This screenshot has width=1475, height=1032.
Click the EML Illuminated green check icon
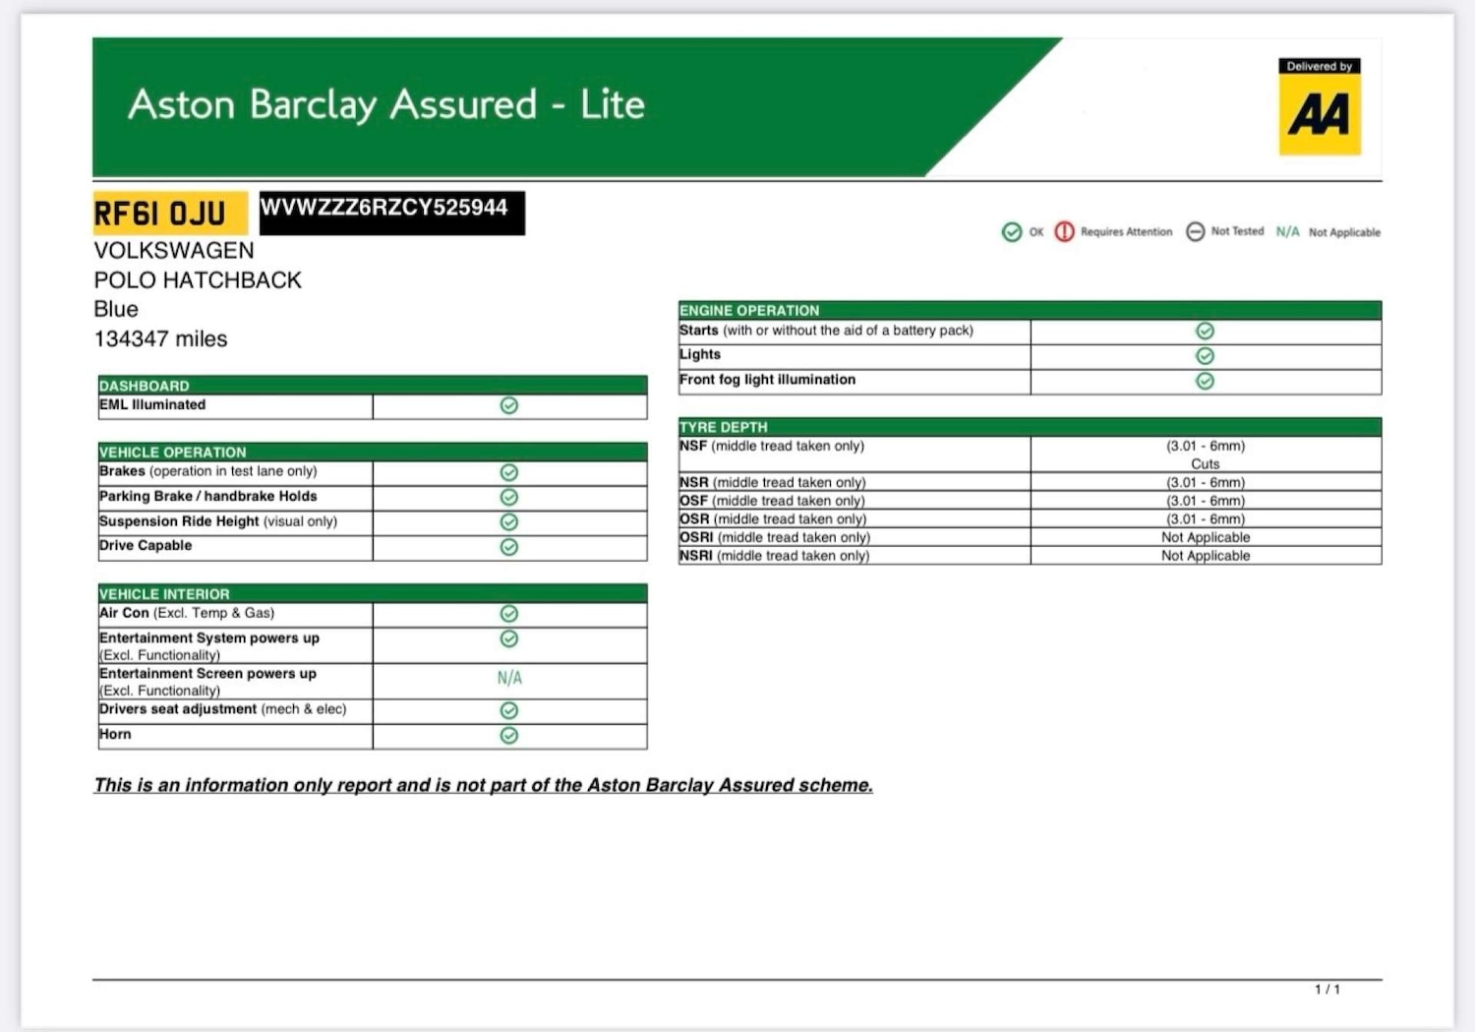point(509,405)
